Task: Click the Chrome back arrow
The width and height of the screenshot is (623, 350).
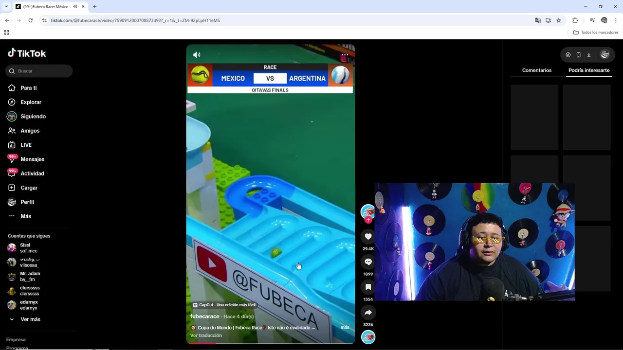Action: 7,20
